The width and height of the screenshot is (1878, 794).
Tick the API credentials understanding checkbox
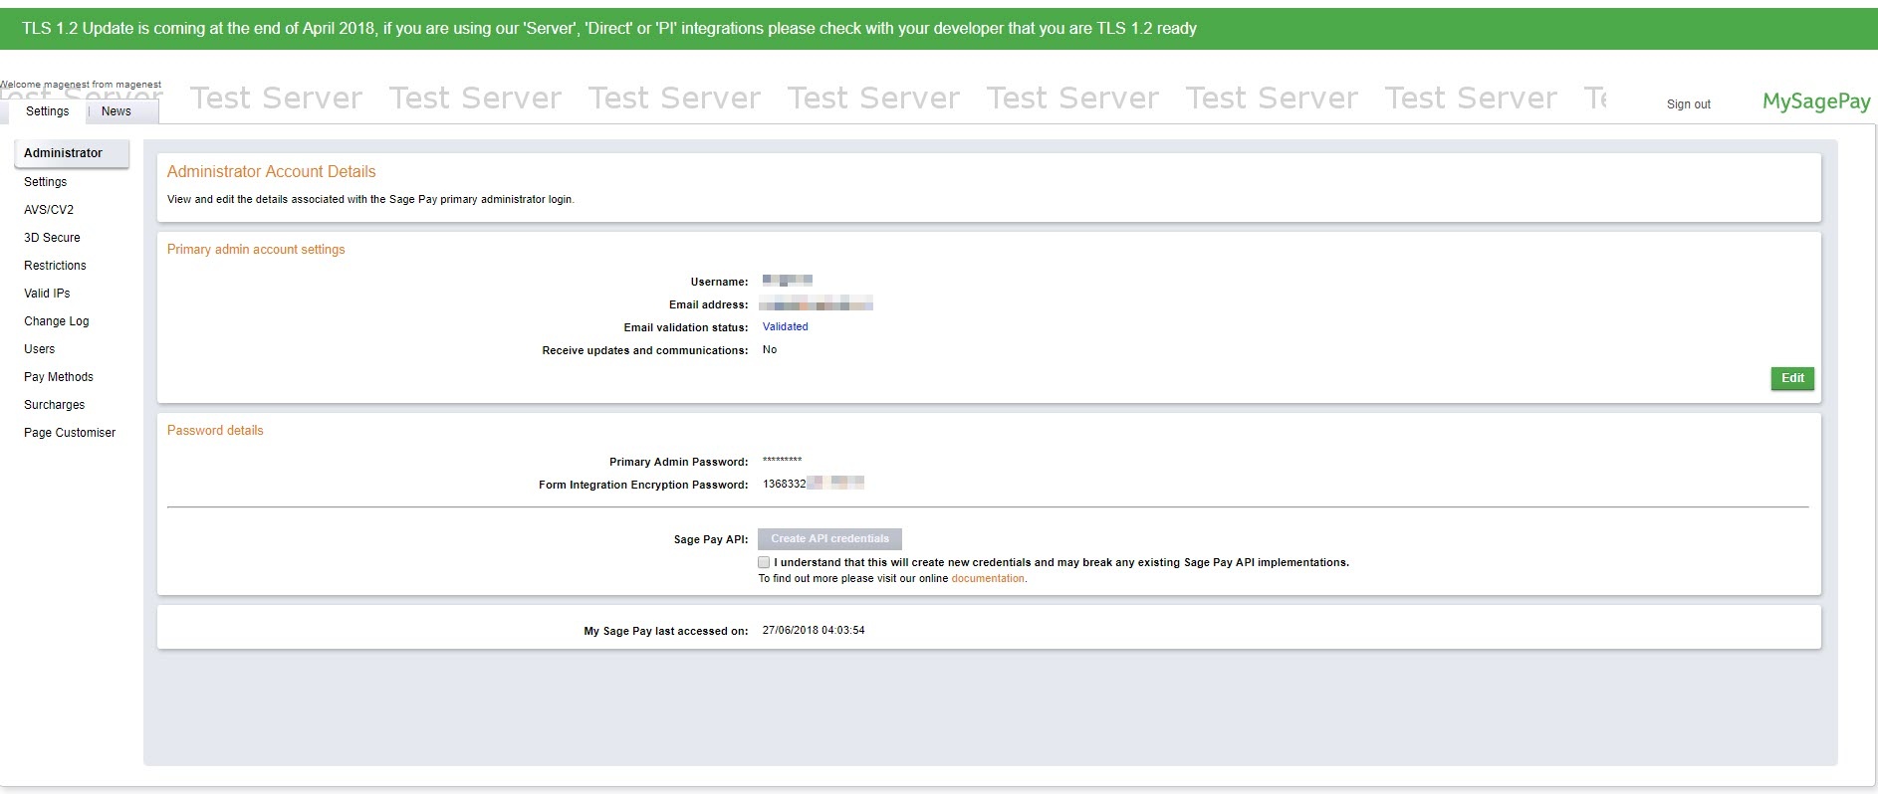coord(764,562)
